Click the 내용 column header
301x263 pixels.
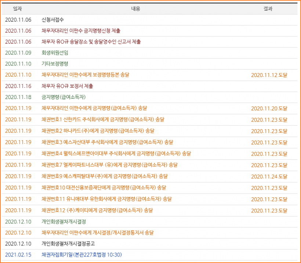(x=136, y=9)
